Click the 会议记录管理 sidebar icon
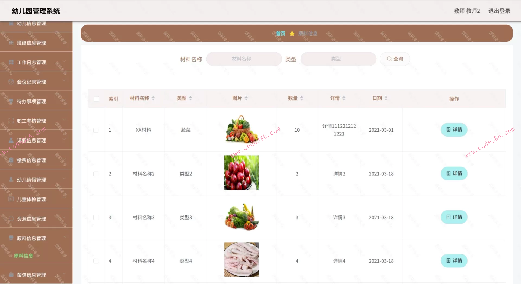Viewport: 521px width, 284px height. (x=10, y=82)
